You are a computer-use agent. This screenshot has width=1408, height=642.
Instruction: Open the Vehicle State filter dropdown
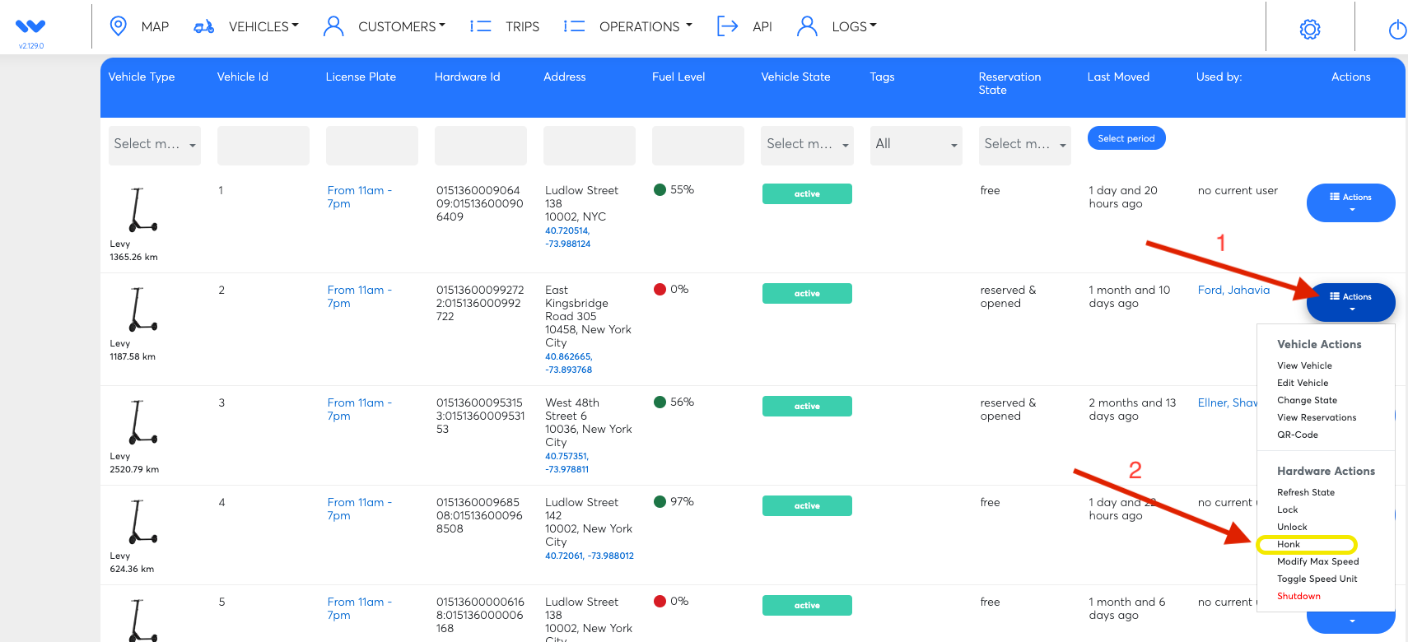807,145
